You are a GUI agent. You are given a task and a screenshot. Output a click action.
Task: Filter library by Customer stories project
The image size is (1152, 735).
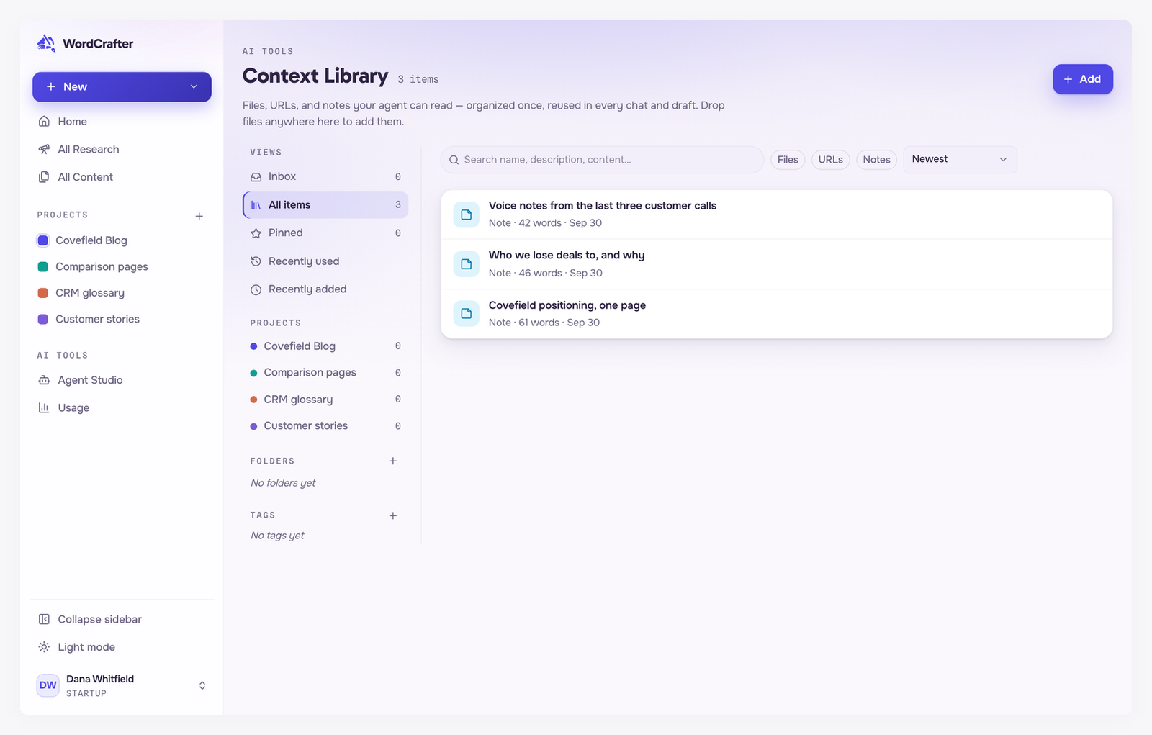tap(325, 426)
